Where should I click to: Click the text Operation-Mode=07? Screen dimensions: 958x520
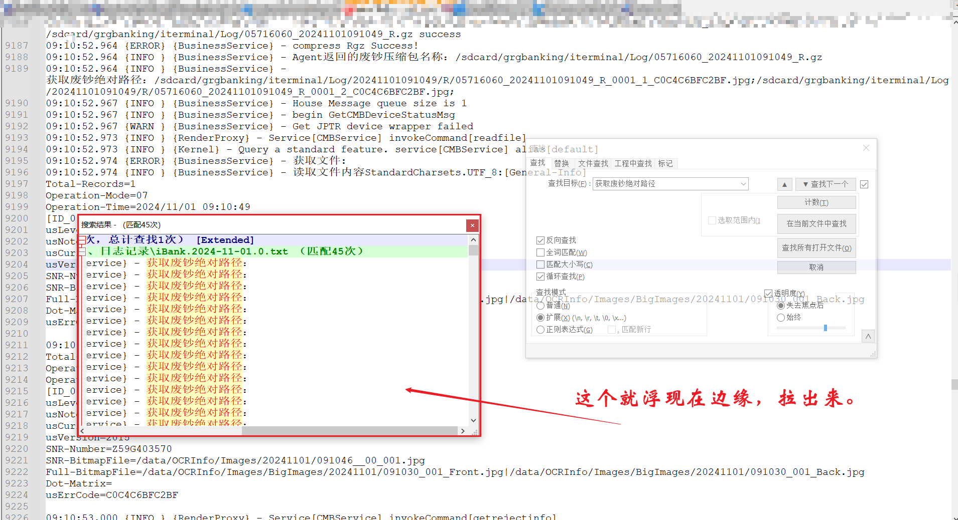[96, 195]
